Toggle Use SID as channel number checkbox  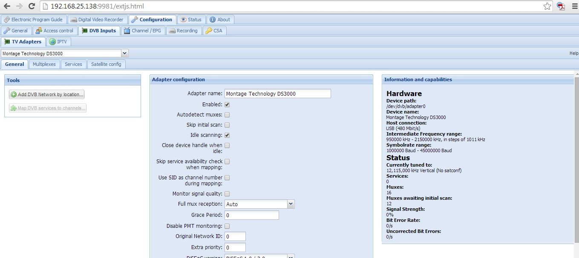tap(227, 178)
